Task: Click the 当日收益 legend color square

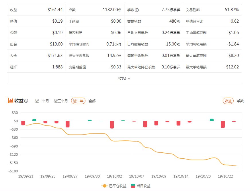Action: [133, 186]
